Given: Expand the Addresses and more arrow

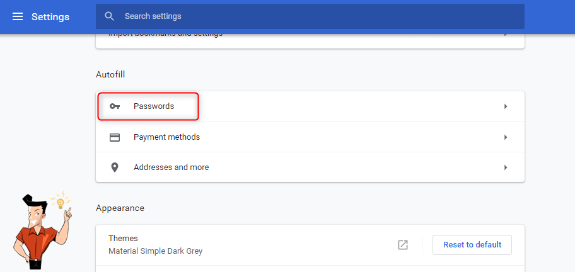Looking at the screenshot, I should [506, 167].
